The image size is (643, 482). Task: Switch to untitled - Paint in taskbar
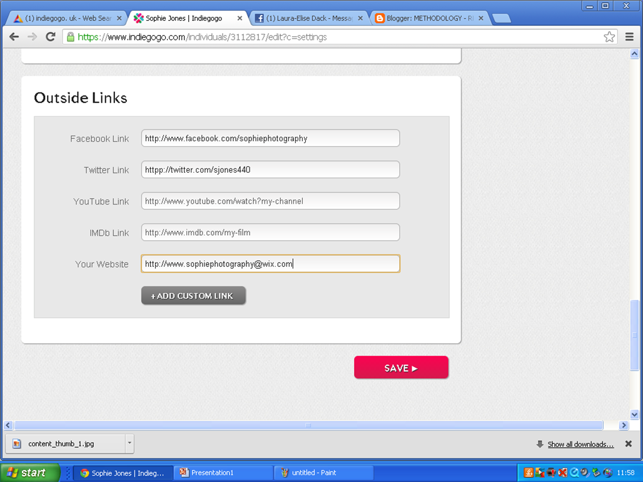coord(325,473)
